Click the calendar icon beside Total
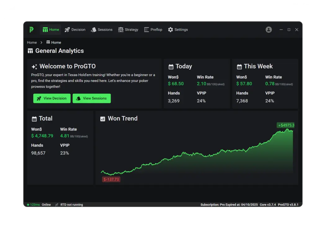Screen dimensions: 326x232 click(34, 119)
